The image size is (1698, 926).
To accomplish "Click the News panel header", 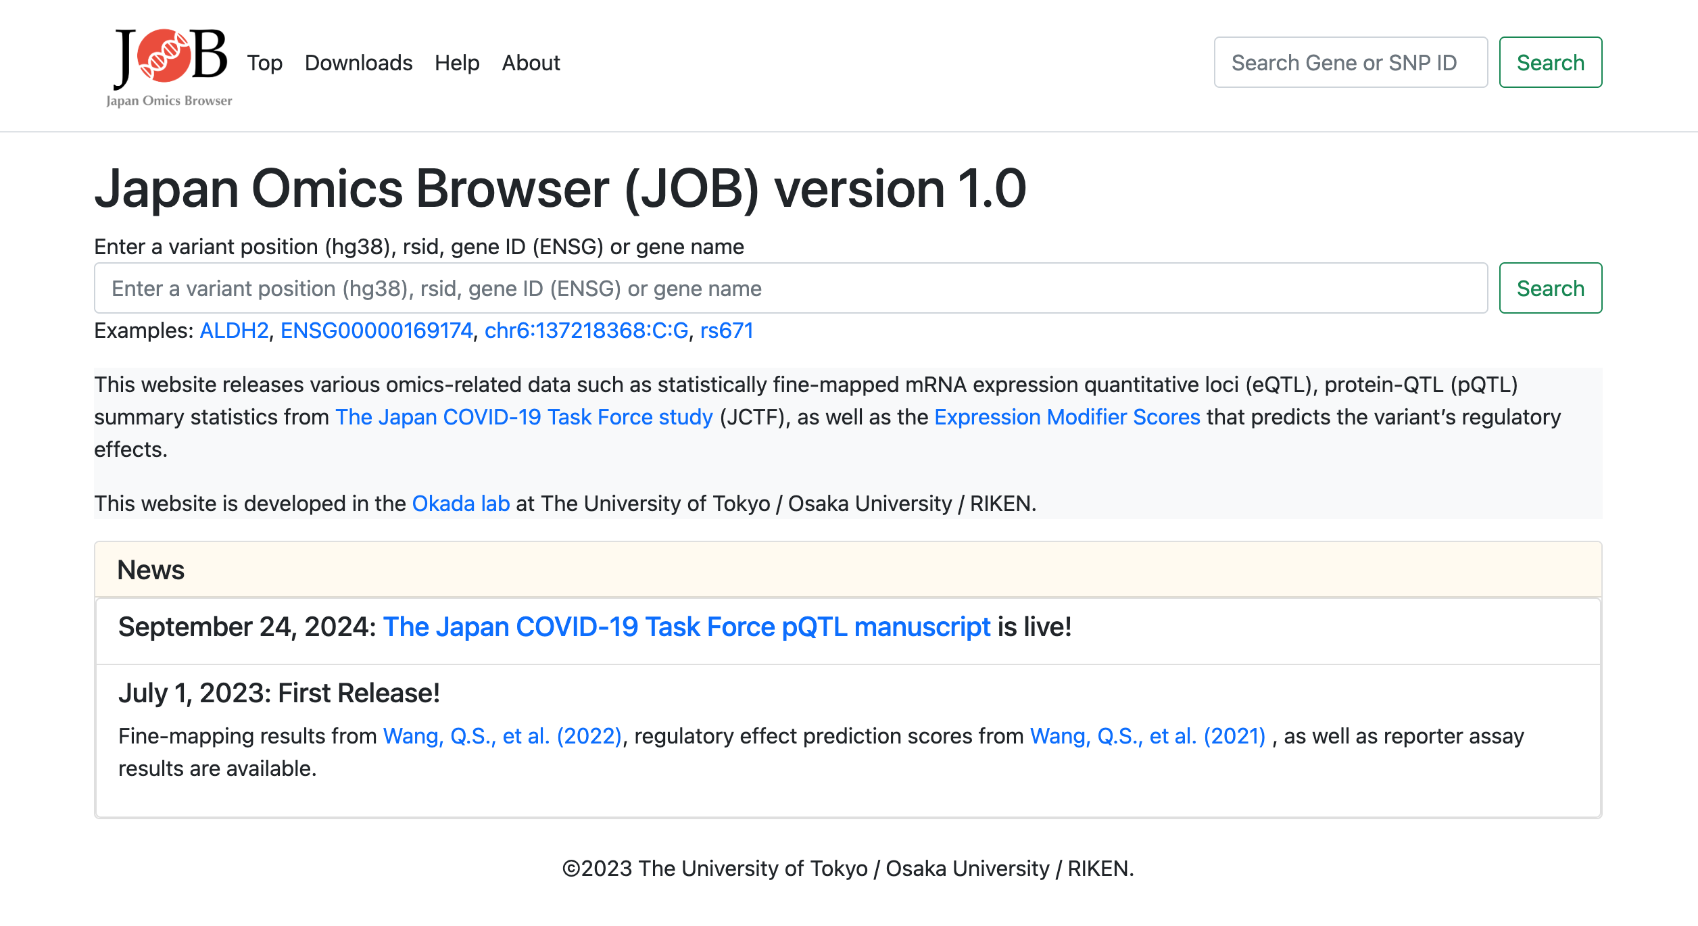I will click(848, 570).
